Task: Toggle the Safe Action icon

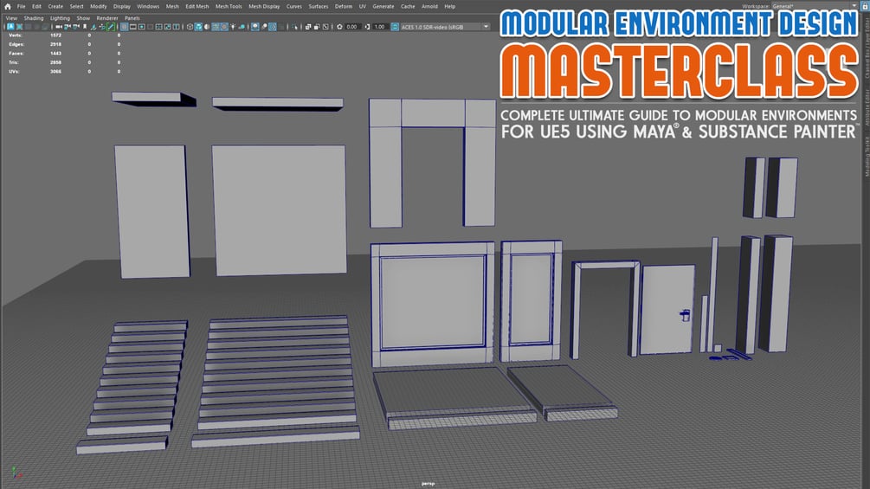Action: 167,27
